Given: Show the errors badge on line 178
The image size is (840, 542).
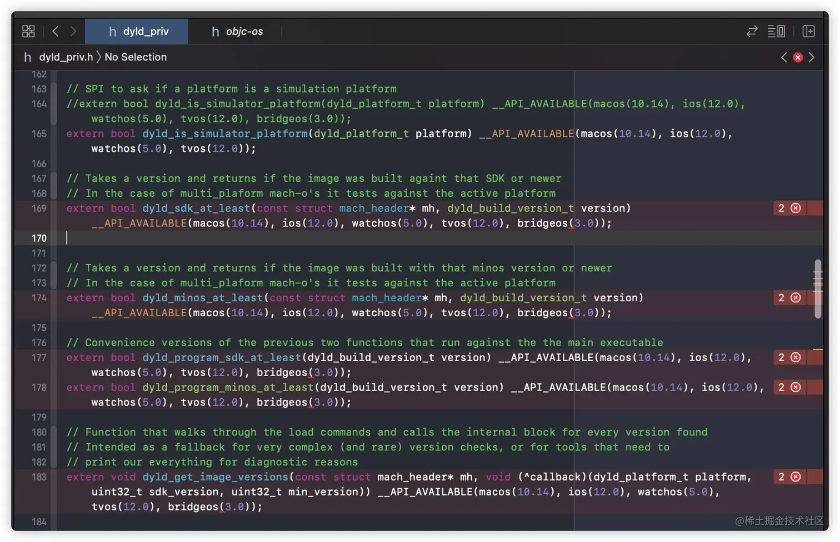Looking at the screenshot, I should (x=789, y=387).
